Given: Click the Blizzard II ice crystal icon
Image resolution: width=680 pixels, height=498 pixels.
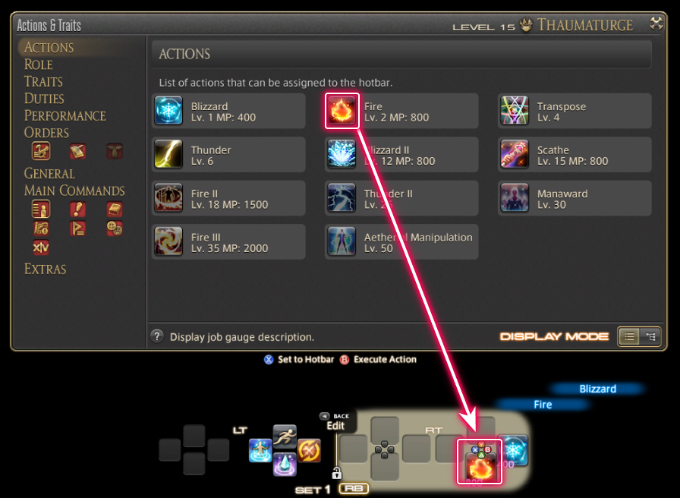Looking at the screenshot, I should pyautogui.click(x=342, y=154).
